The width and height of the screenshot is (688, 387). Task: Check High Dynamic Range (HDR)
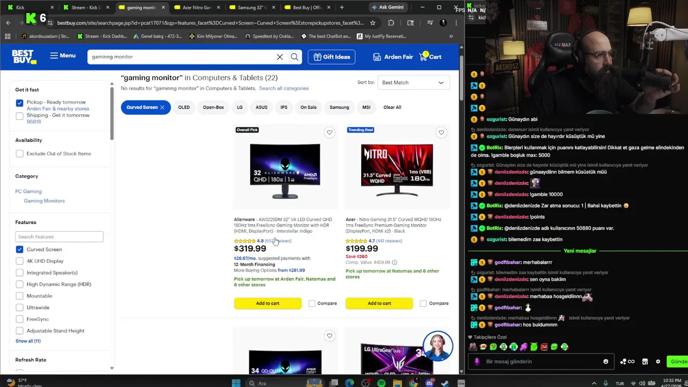coord(19,284)
